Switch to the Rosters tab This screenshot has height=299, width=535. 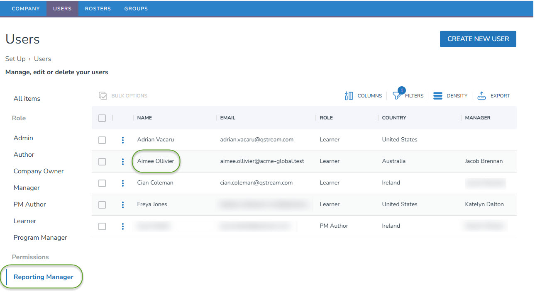pos(98,9)
